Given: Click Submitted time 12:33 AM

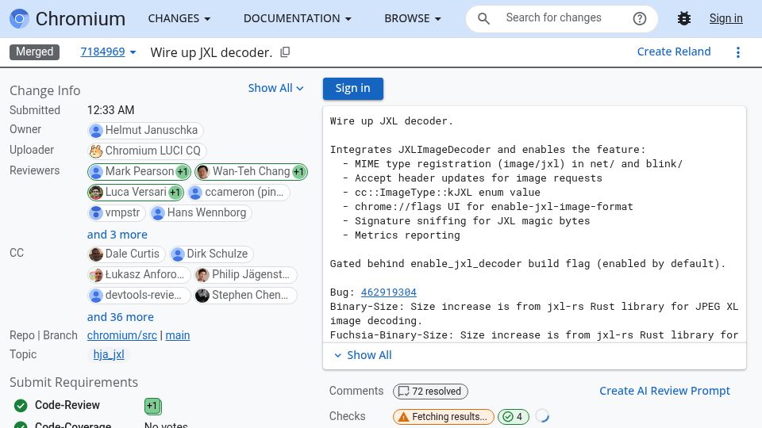Looking at the screenshot, I should 111,110.
